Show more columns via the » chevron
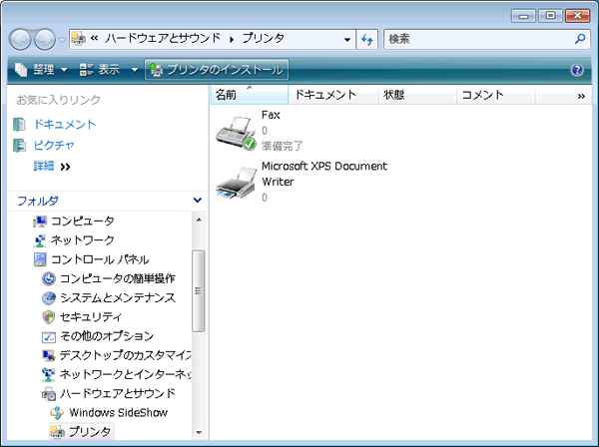The image size is (599, 447). [581, 96]
